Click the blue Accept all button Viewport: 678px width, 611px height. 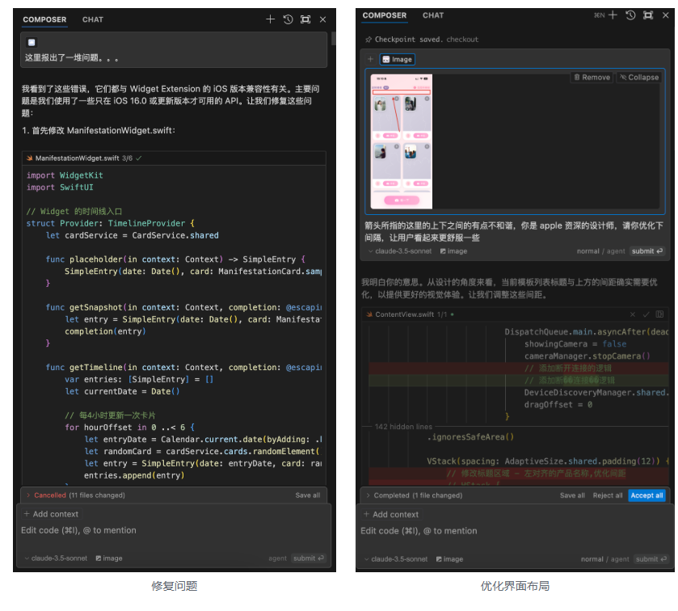point(646,495)
